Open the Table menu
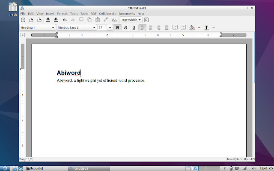Screen dimensions: 274x171 coord(84,14)
